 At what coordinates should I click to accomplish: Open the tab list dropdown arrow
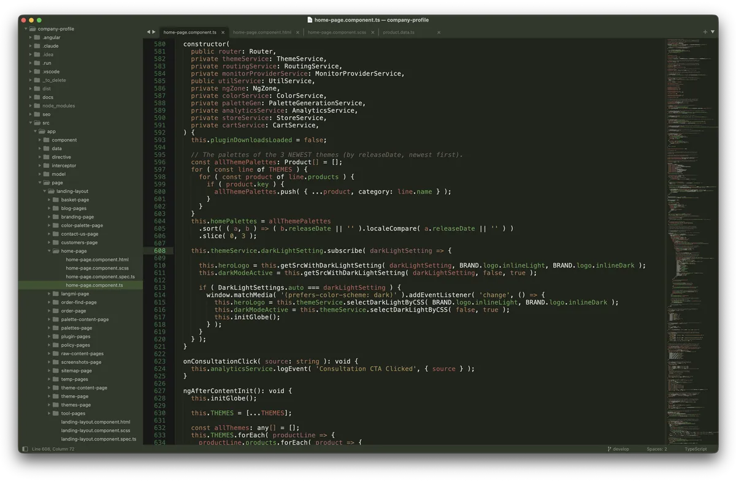pos(712,32)
